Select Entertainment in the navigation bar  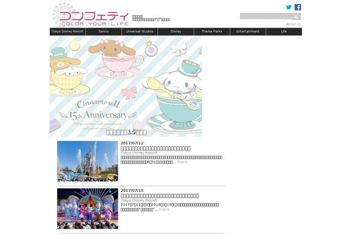click(248, 32)
